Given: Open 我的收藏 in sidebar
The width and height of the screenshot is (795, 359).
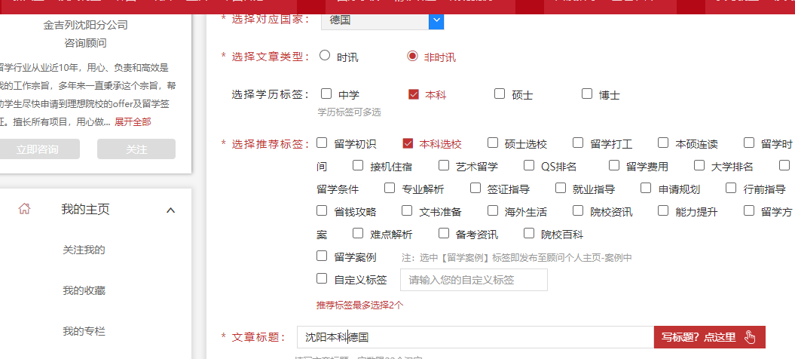Looking at the screenshot, I should [x=84, y=290].
